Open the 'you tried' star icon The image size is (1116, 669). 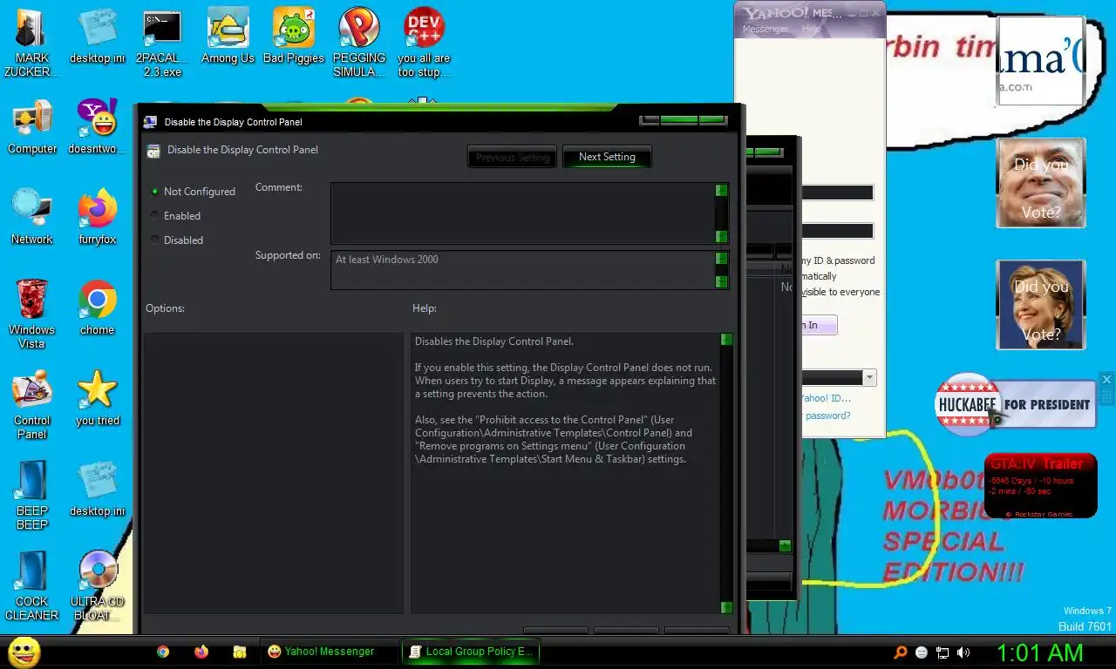point(97,399)
